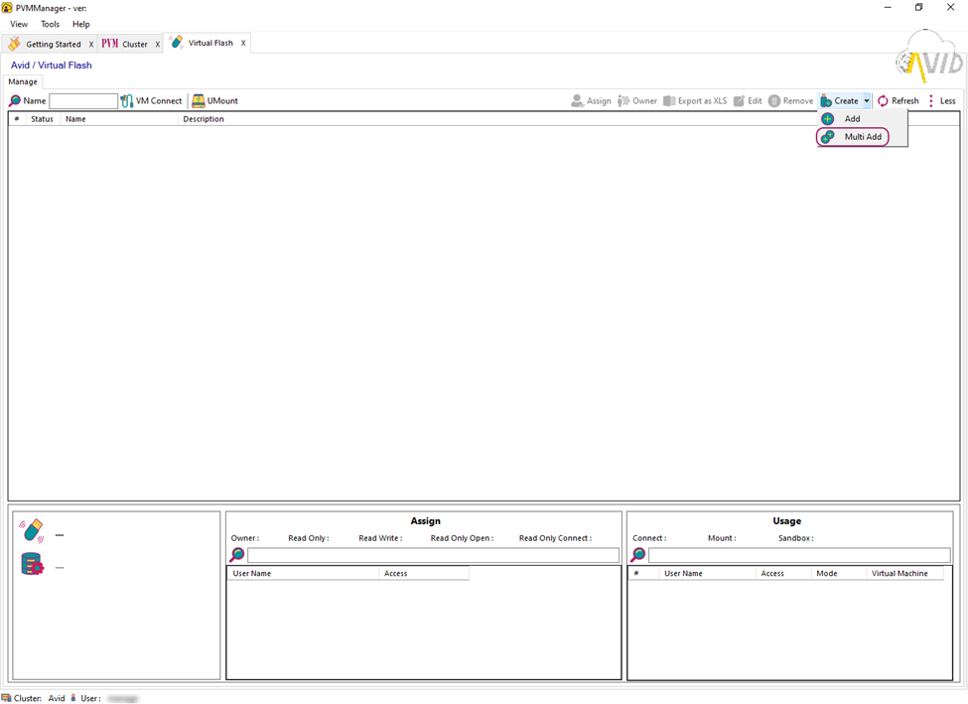
Task: Open the View menu
Action: 19,24
